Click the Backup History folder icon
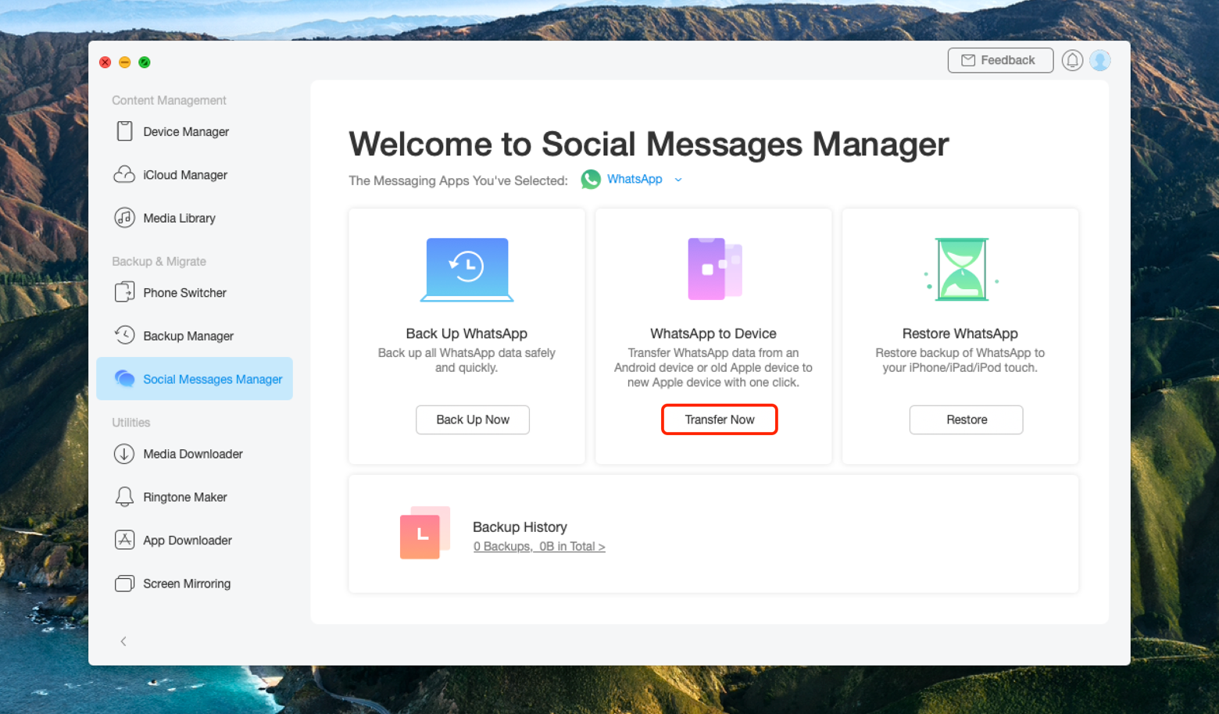The width and height of the screenshot is (1219, 714). coord(425,533)
